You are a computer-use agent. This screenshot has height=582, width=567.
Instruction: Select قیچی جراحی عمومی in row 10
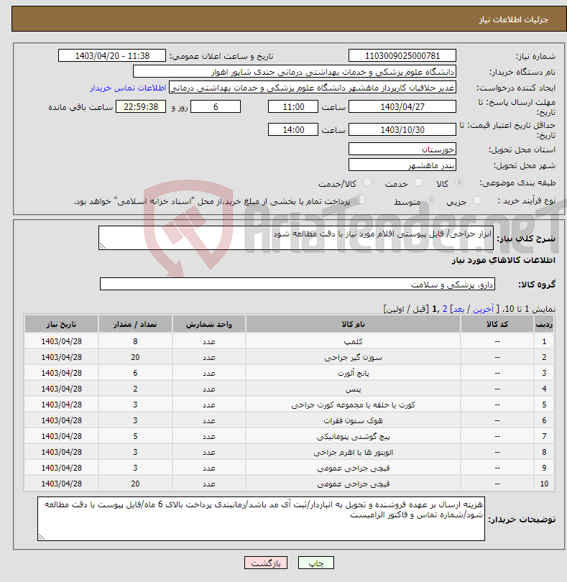pos(353,484)
